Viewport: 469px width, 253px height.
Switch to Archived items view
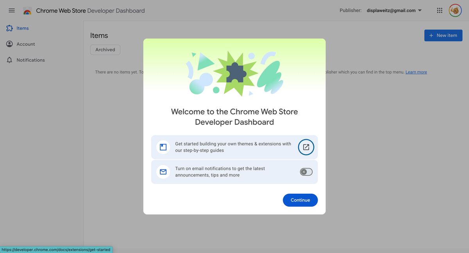(x=105, y=50)
